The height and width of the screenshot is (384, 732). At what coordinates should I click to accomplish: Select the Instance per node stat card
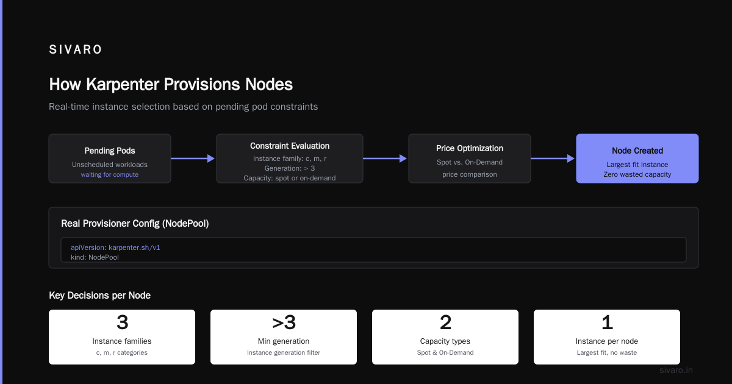click(x=607, y=337)
